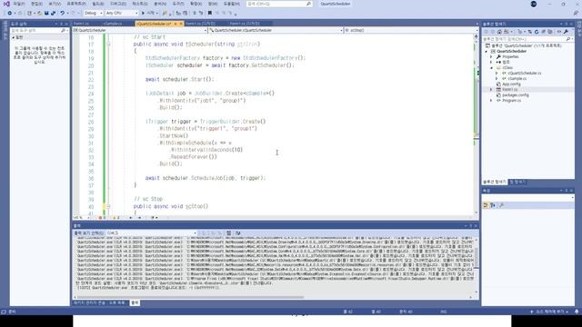Image resolution: width=582 pixels, height=327 pixels.
Task: Select Form1.cs in Solution Explorer tree
Action: 509,90
